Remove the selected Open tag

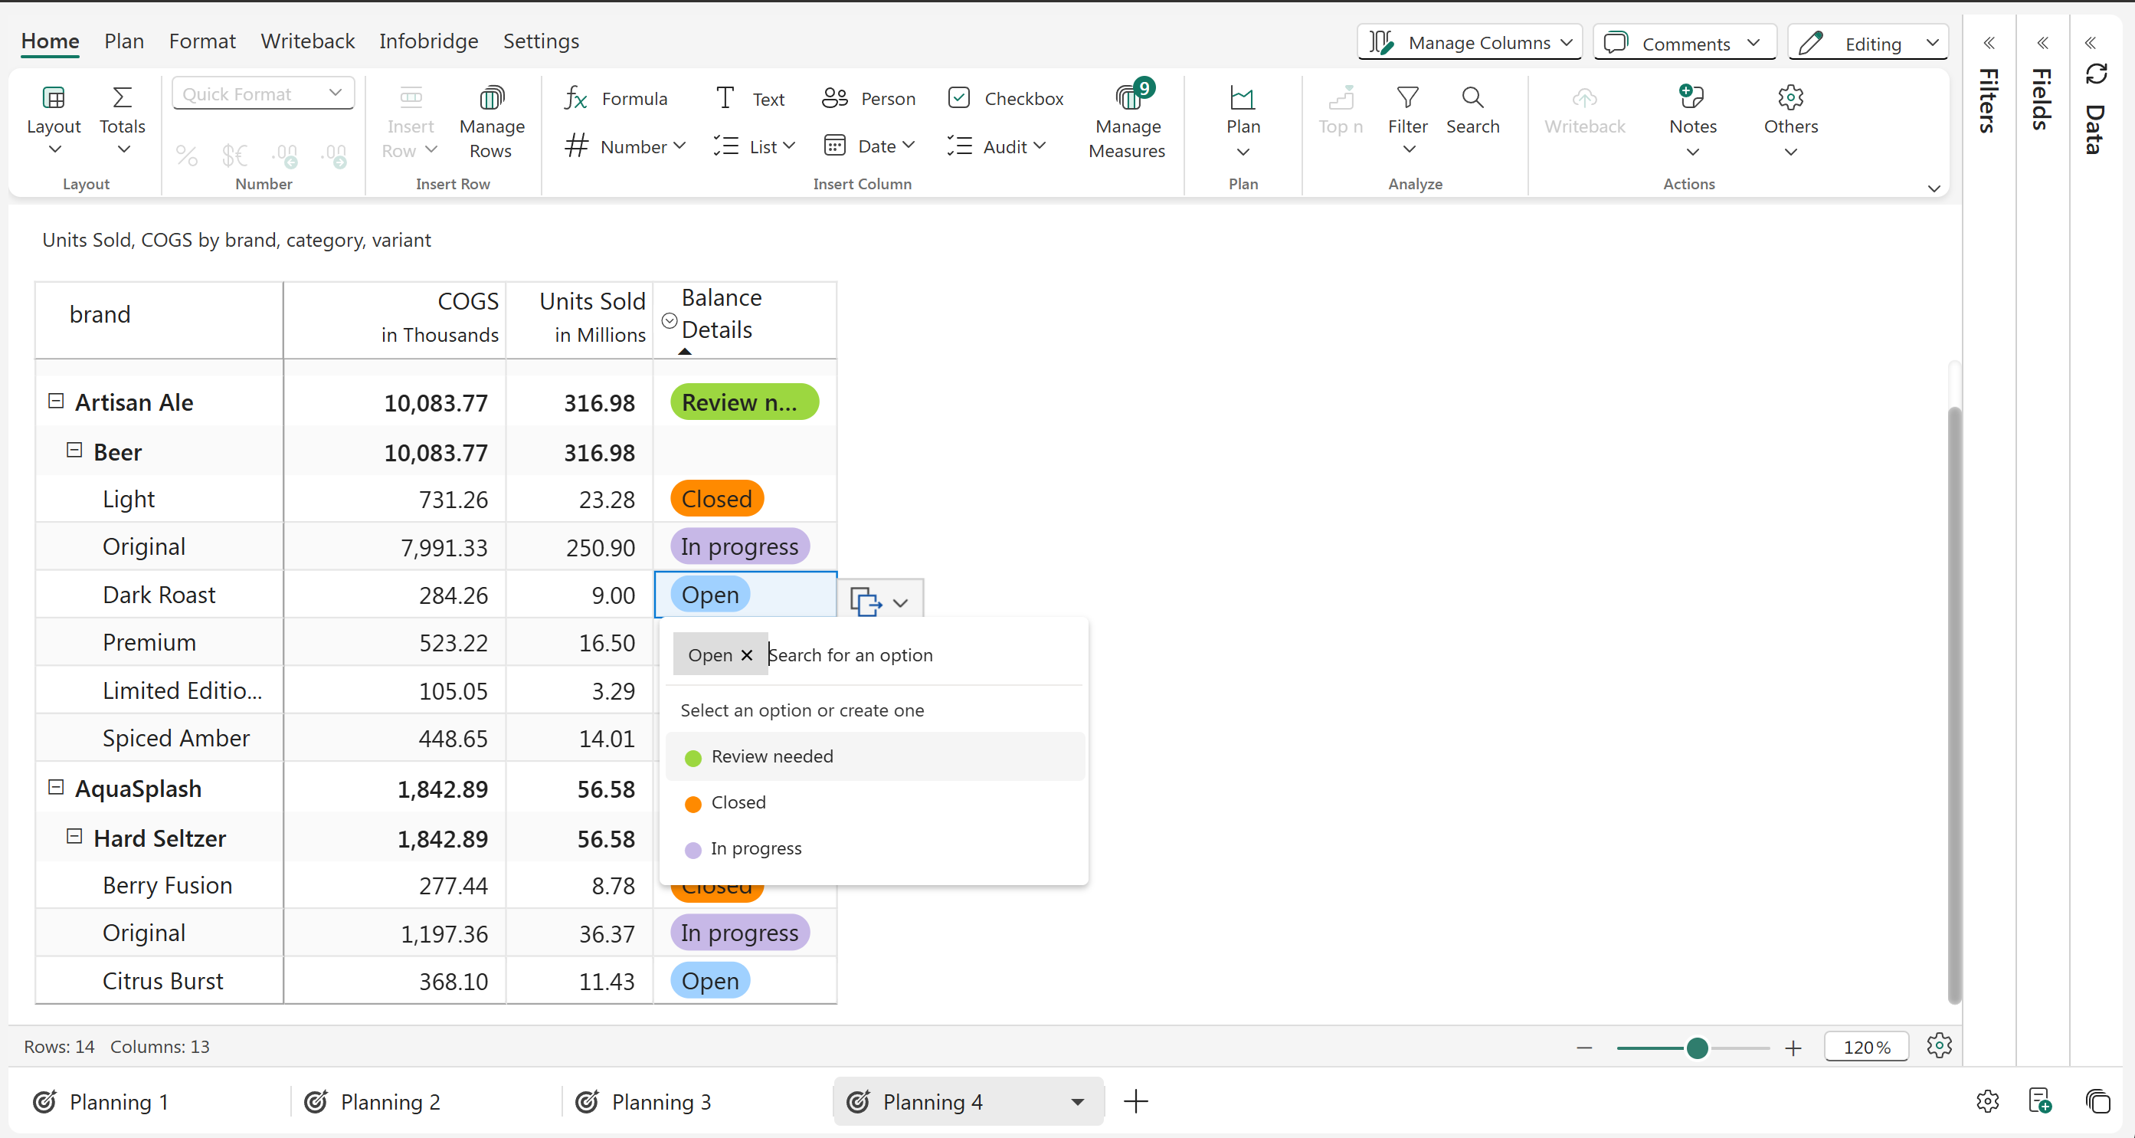[747, 654]
